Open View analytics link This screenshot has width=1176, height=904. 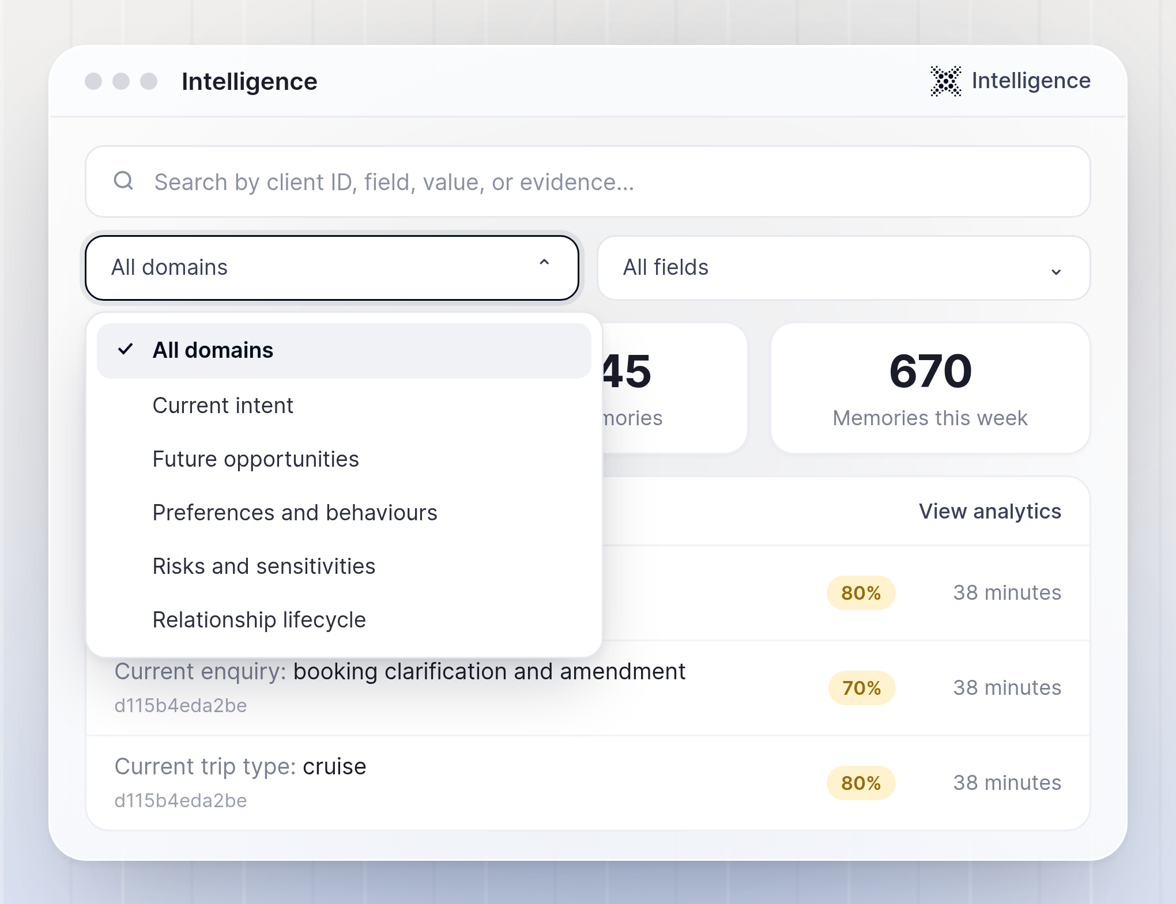[x=990, y=512]
